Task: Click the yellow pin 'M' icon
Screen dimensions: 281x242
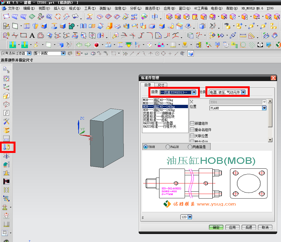Action: (x=13, y=45)
